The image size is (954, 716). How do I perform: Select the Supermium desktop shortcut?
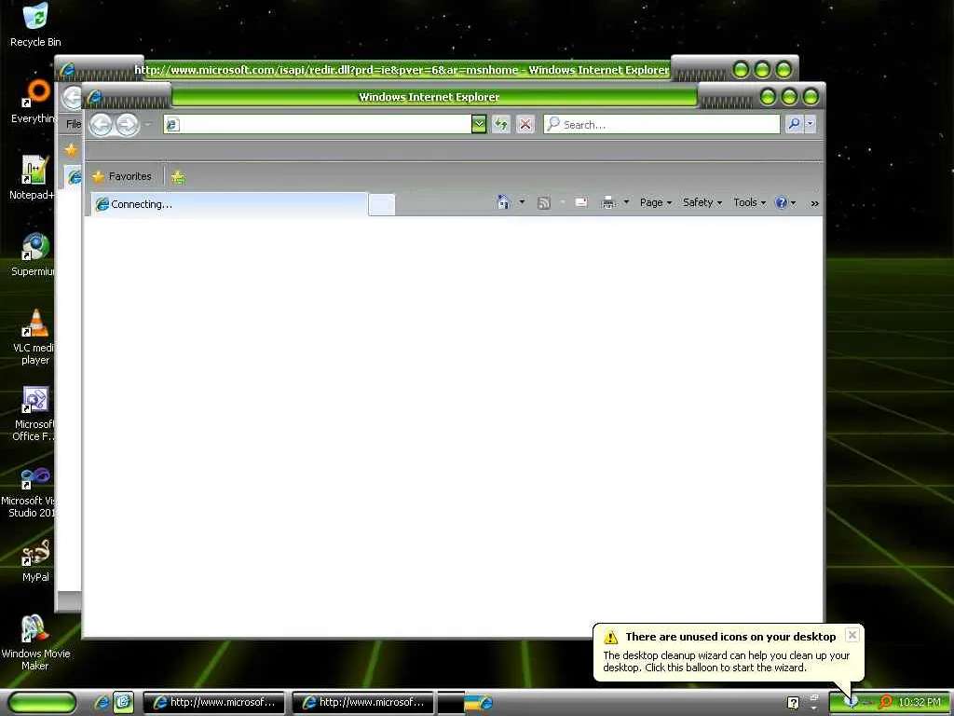34,255
